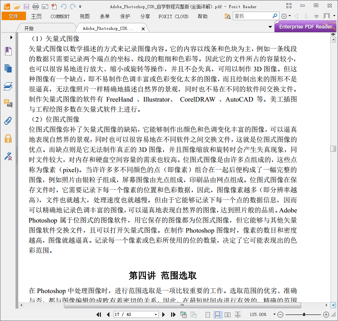The width and height of the screenshot is (338, 321).
Task: Open the Attachments paperclip panel
Action: (8, 121)
